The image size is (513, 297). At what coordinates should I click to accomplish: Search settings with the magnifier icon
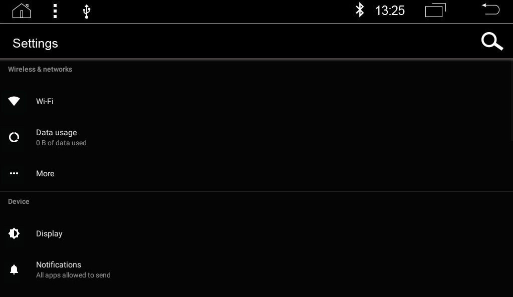click(x=492, y=42)
